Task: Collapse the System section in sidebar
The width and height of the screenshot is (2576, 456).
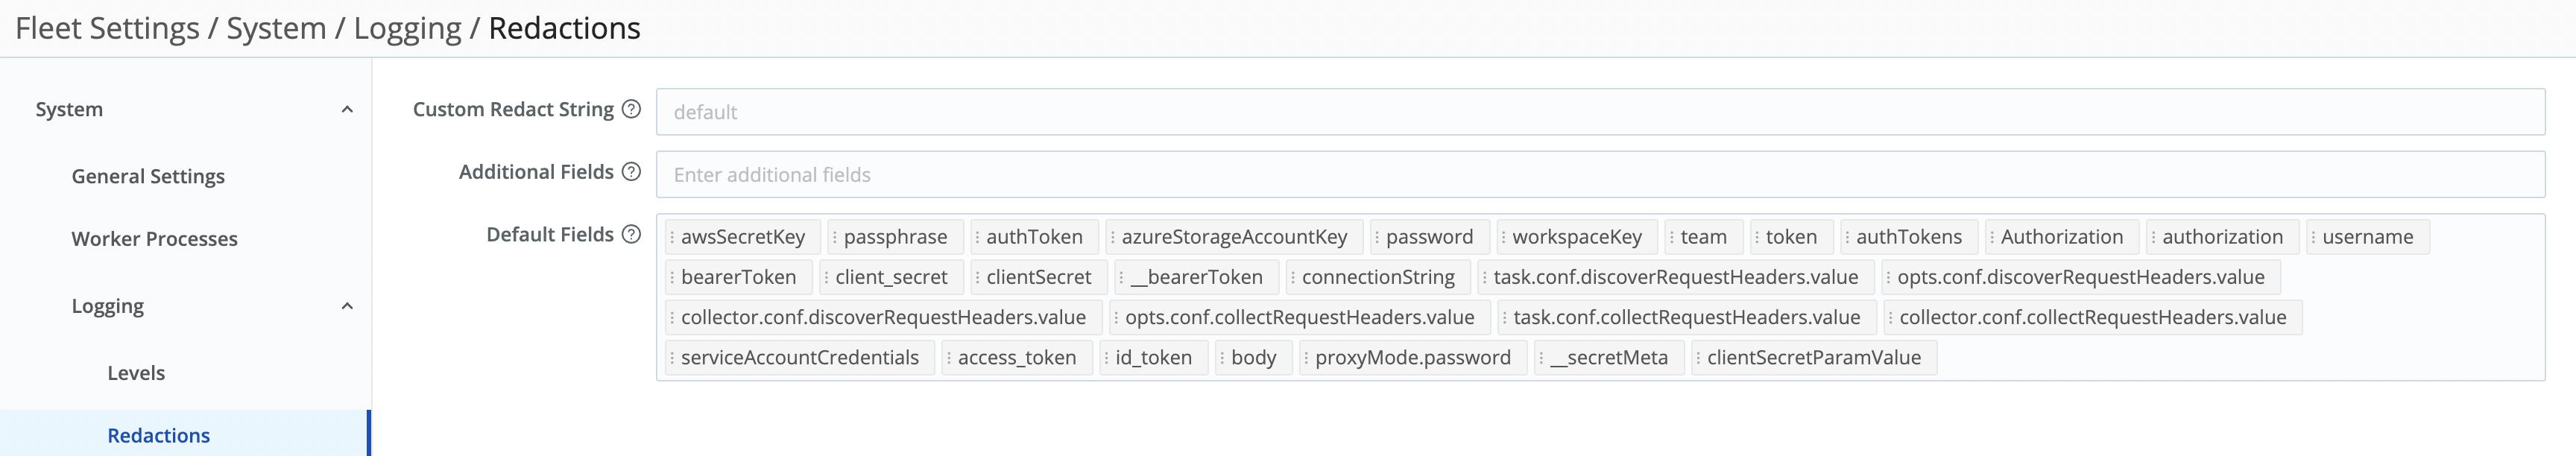Action: pos(348,109)
